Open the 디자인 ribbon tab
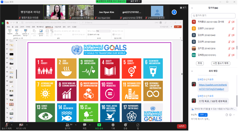This screenshot has height=131, width=238. pos(28,27)
